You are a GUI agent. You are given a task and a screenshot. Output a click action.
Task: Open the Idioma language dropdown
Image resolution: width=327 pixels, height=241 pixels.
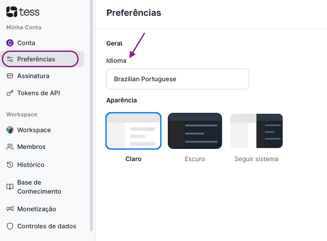(x=178, y=79)
